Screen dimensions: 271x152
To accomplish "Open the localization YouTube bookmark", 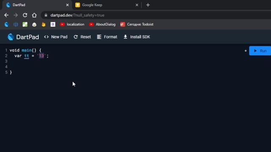I will (x=72, y=24).
